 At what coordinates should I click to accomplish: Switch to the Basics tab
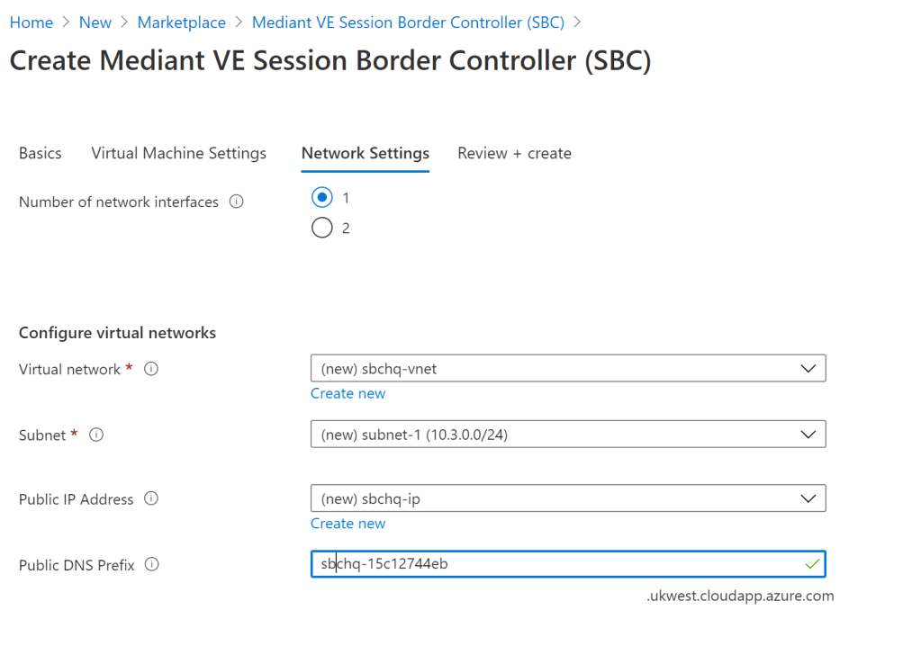(41, 153)
